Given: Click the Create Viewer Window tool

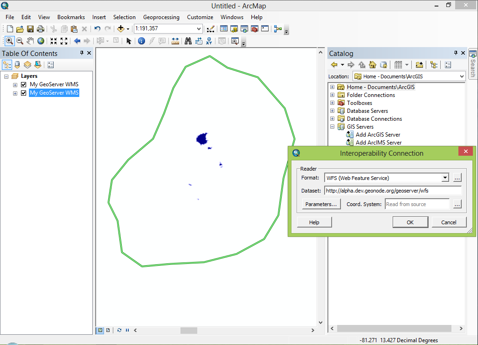Looking at the screenshot, I should pos(235,41).
